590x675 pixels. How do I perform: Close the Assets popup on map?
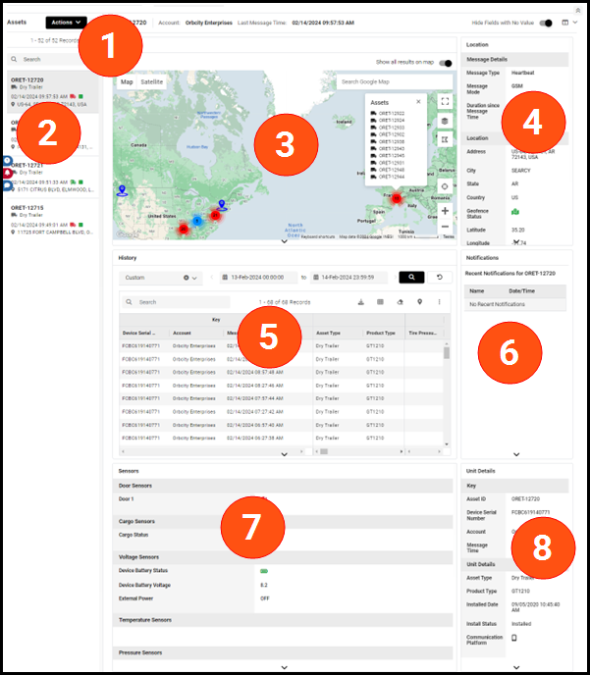418,101
